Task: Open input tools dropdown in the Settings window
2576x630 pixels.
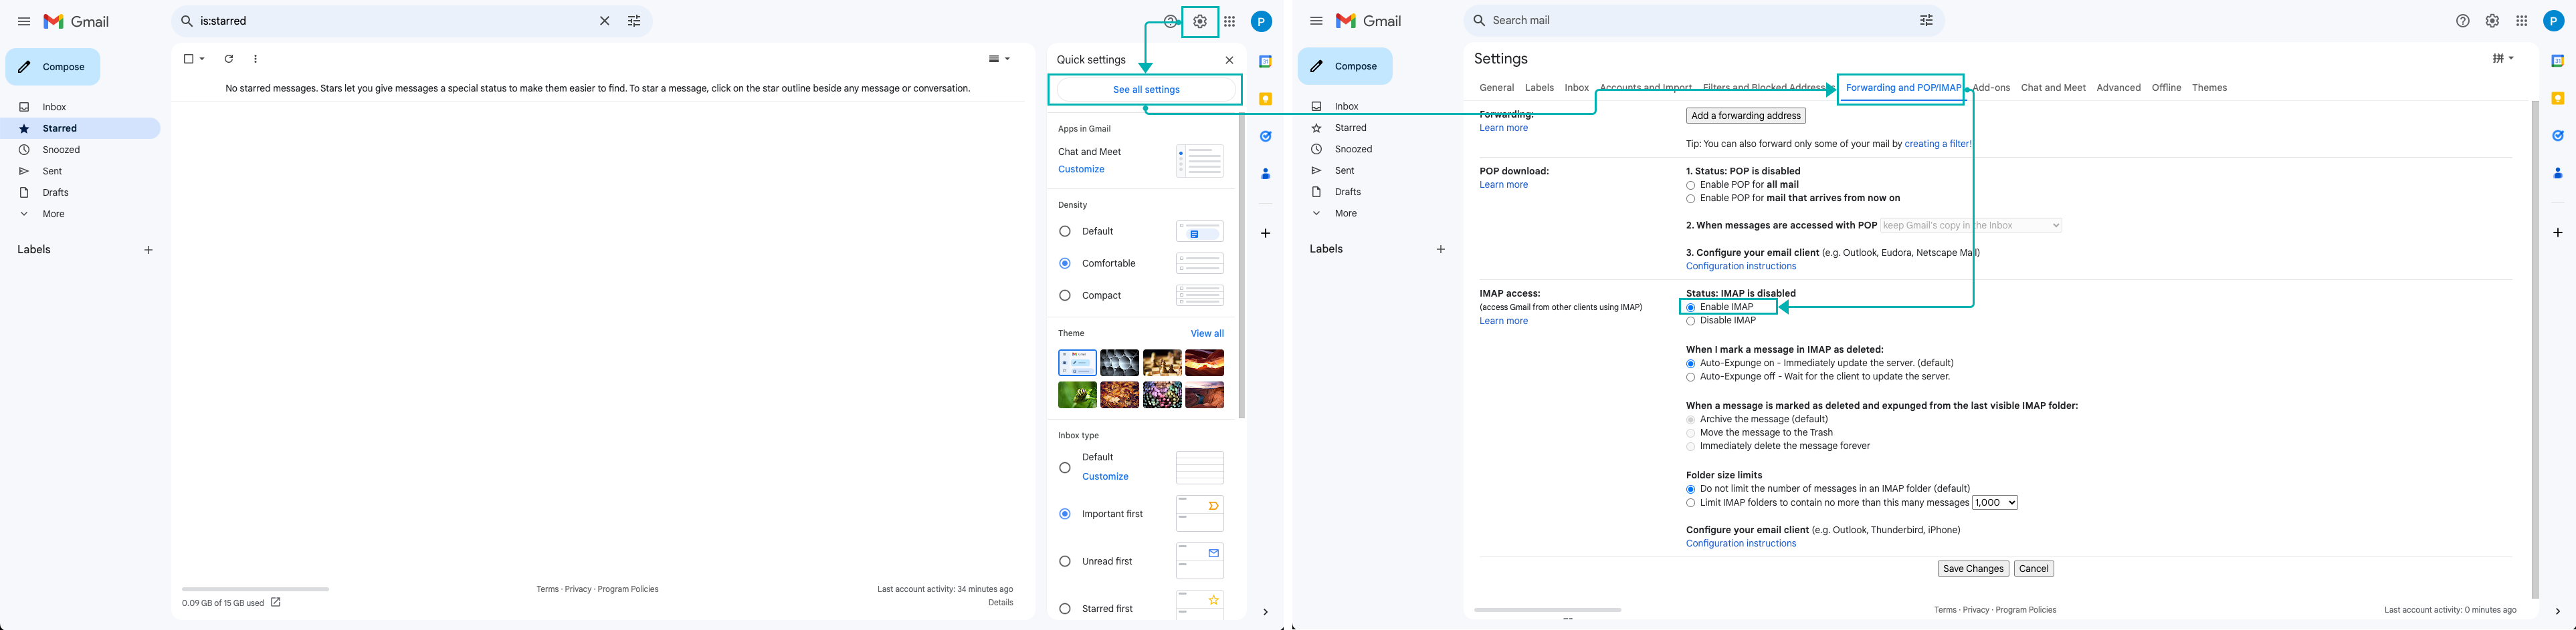Action: pyautogui.click(x=2503, y=58)
